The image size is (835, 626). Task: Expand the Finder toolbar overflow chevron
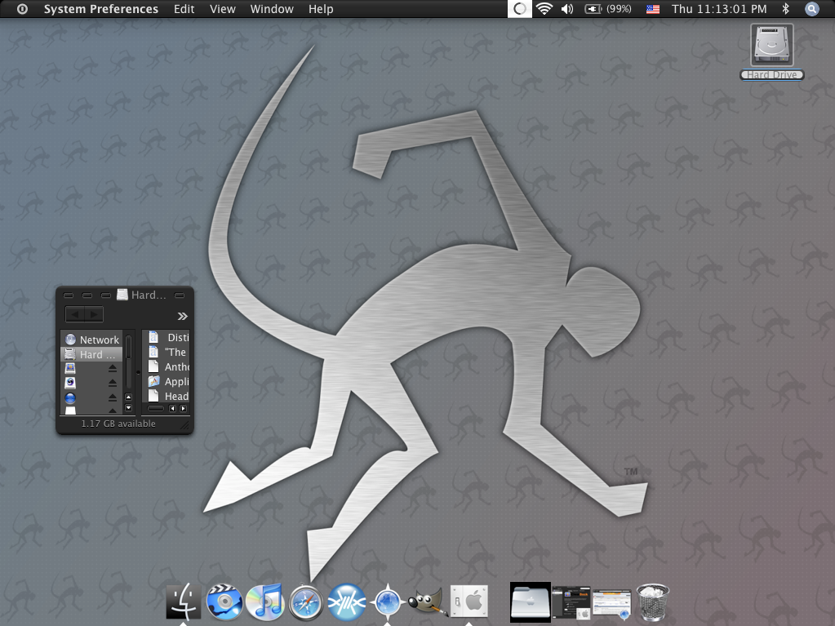182,316
